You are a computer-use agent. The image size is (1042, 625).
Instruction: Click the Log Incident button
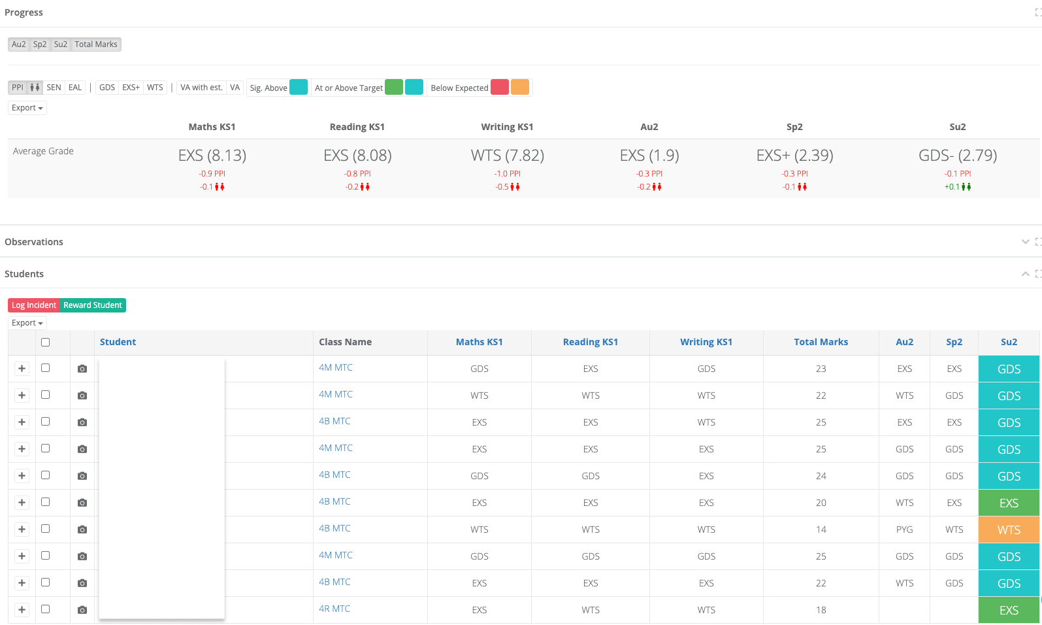click(x=34, y=305)
